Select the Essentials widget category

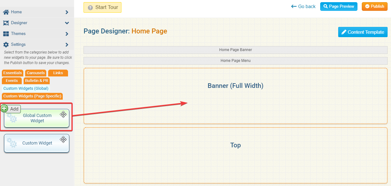tap(13, 73)
